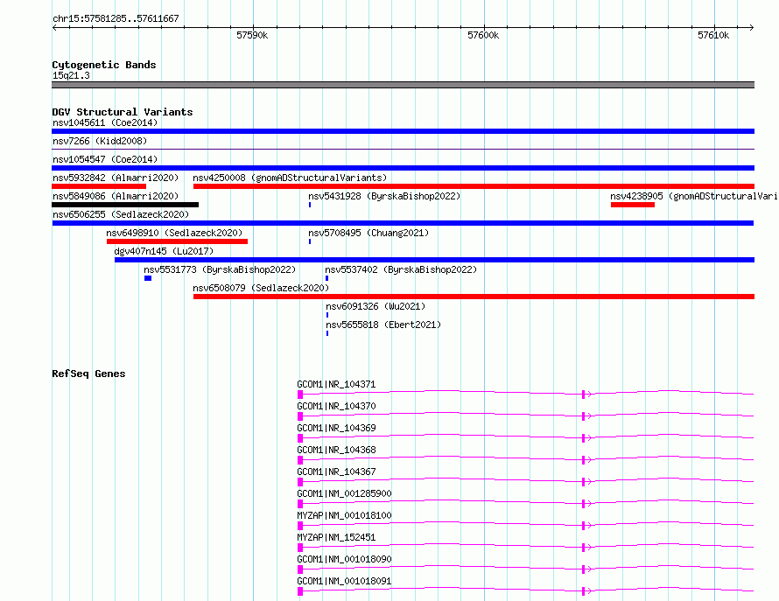Image resolution: width=779 pixels, height=601 pixels.
Task: Click the nsv1045611 (Coe2014) variant label
Action: point(105,122)
